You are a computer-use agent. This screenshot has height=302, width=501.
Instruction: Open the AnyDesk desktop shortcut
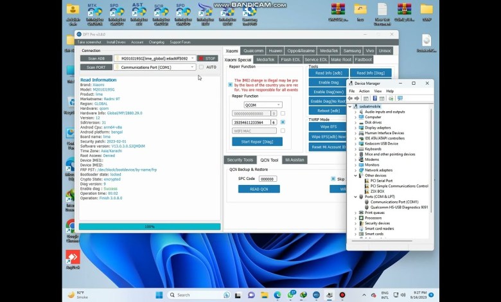coord(73,259)
